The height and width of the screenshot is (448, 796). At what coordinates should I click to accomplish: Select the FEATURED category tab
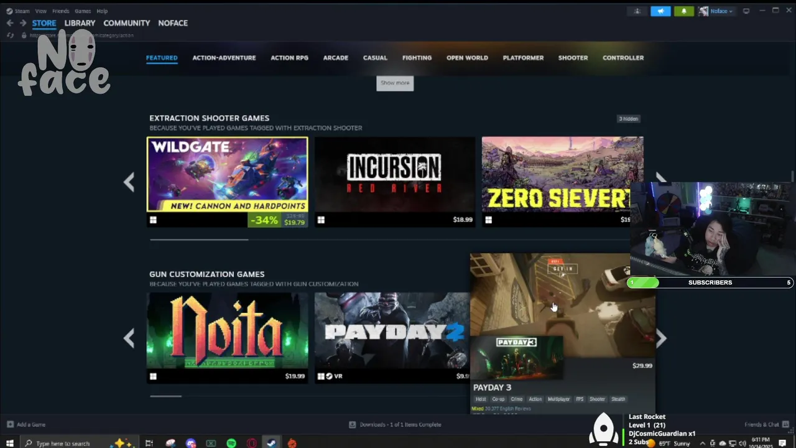[162, 58]
